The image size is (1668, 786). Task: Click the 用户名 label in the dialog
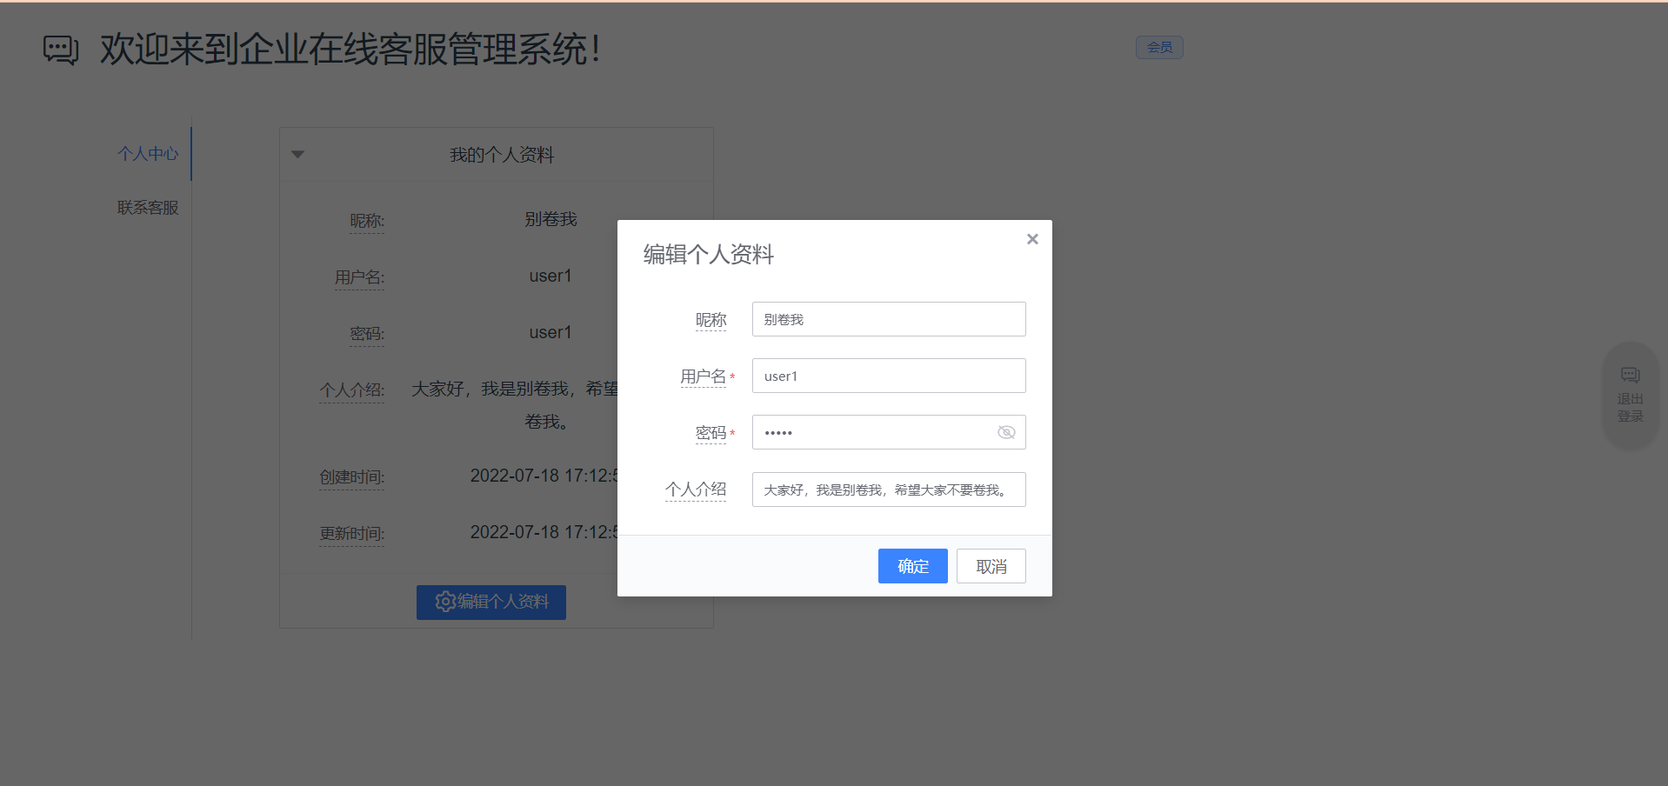(x=703, y=376)
